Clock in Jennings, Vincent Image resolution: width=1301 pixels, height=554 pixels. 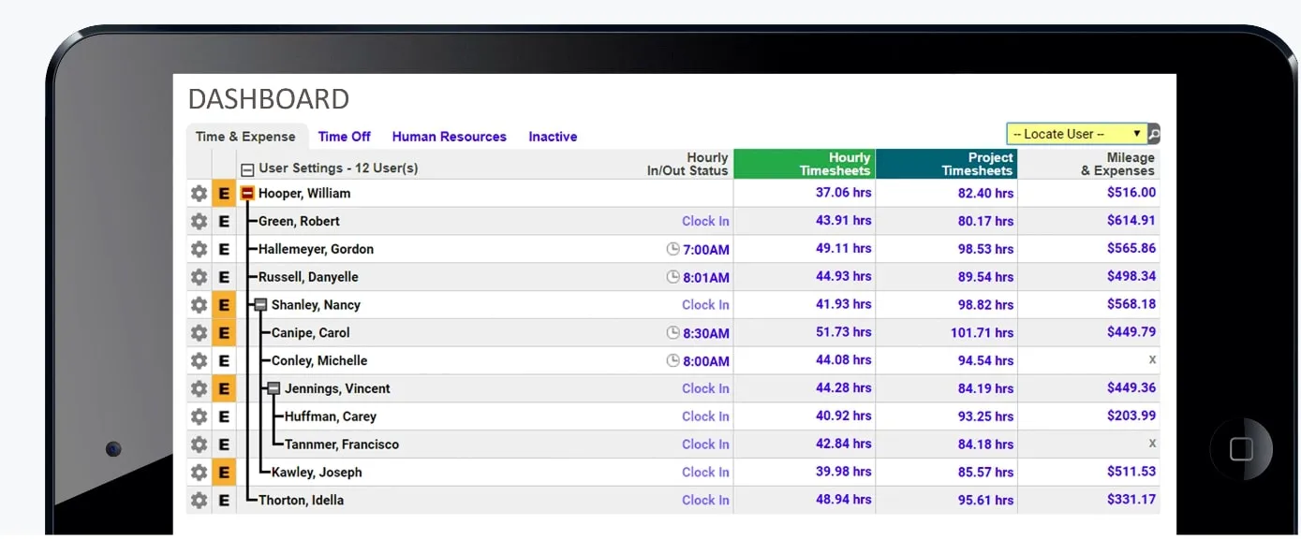point(705,388)
